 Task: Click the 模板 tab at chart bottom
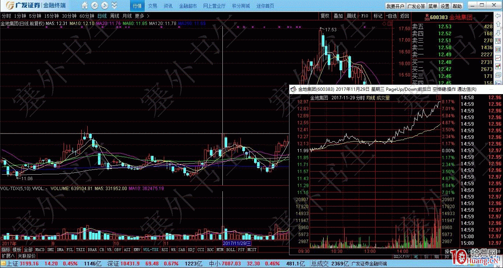point(17,250)
